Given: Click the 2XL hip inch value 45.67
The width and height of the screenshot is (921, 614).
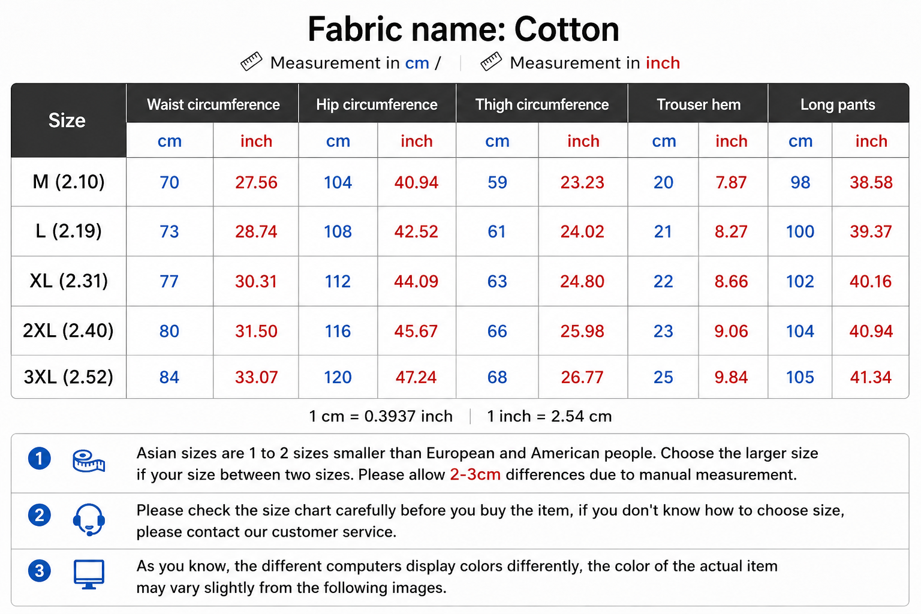Looking at the screenshot, I should [x=416, y=331].
